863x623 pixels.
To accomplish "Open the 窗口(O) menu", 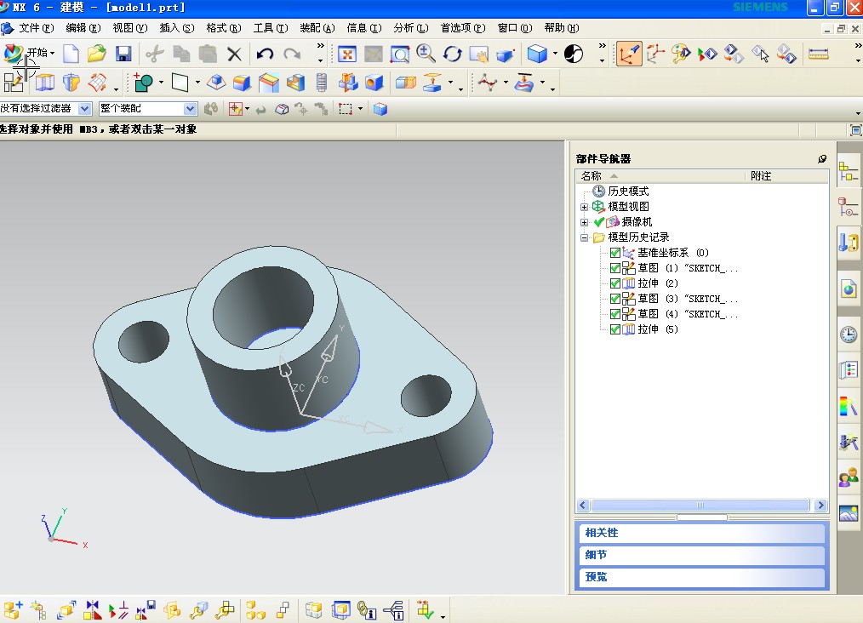I will pyautogui.click(x=515, y=28).
